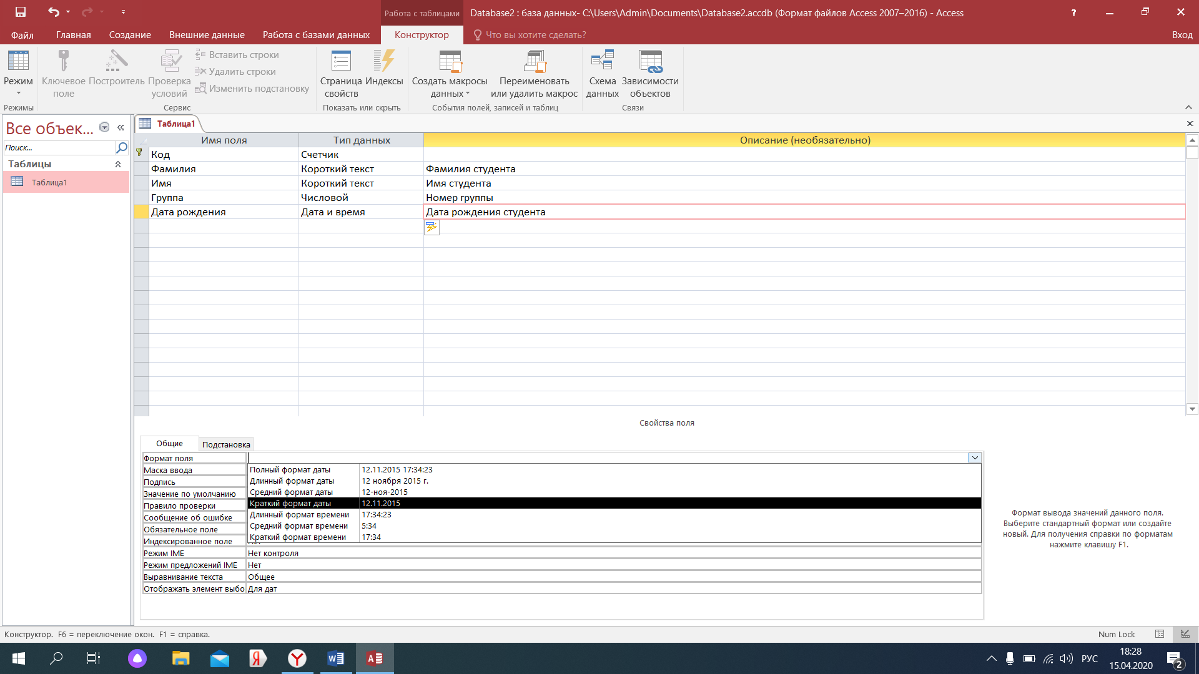Open the Режим view switcher
The height and width of the screenshot is (674, 1199).
click(x=18, y=74)
